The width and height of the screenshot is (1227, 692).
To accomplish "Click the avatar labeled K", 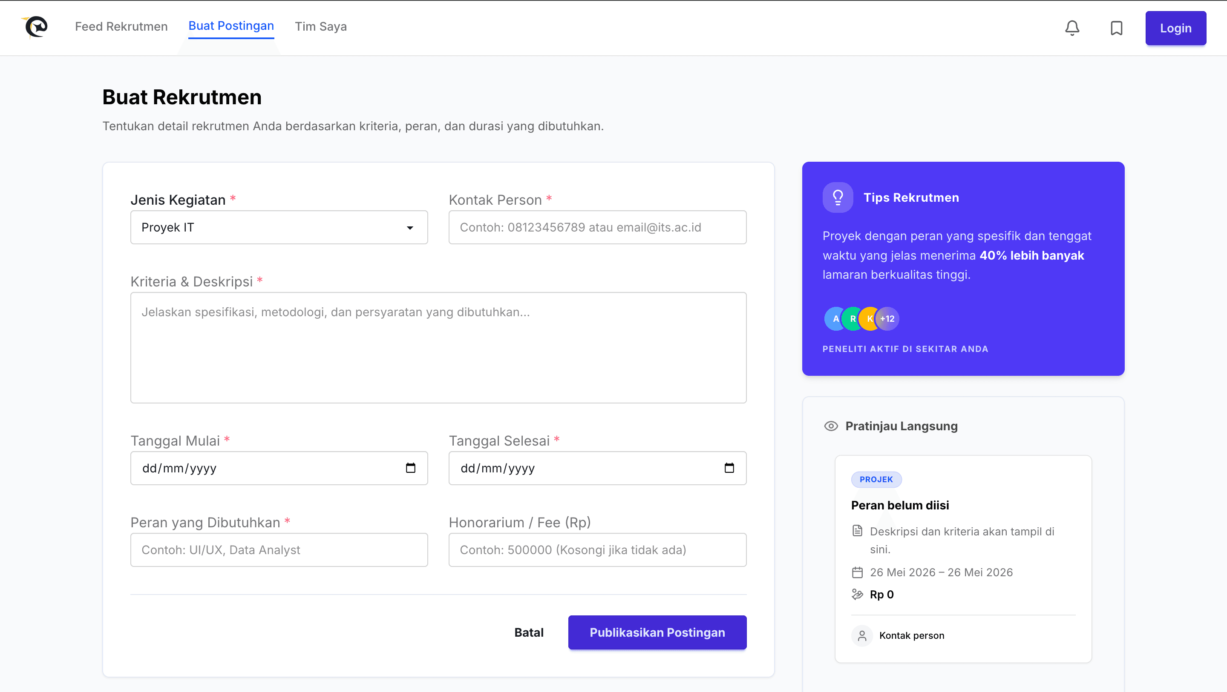I will (x=870, y=318).
